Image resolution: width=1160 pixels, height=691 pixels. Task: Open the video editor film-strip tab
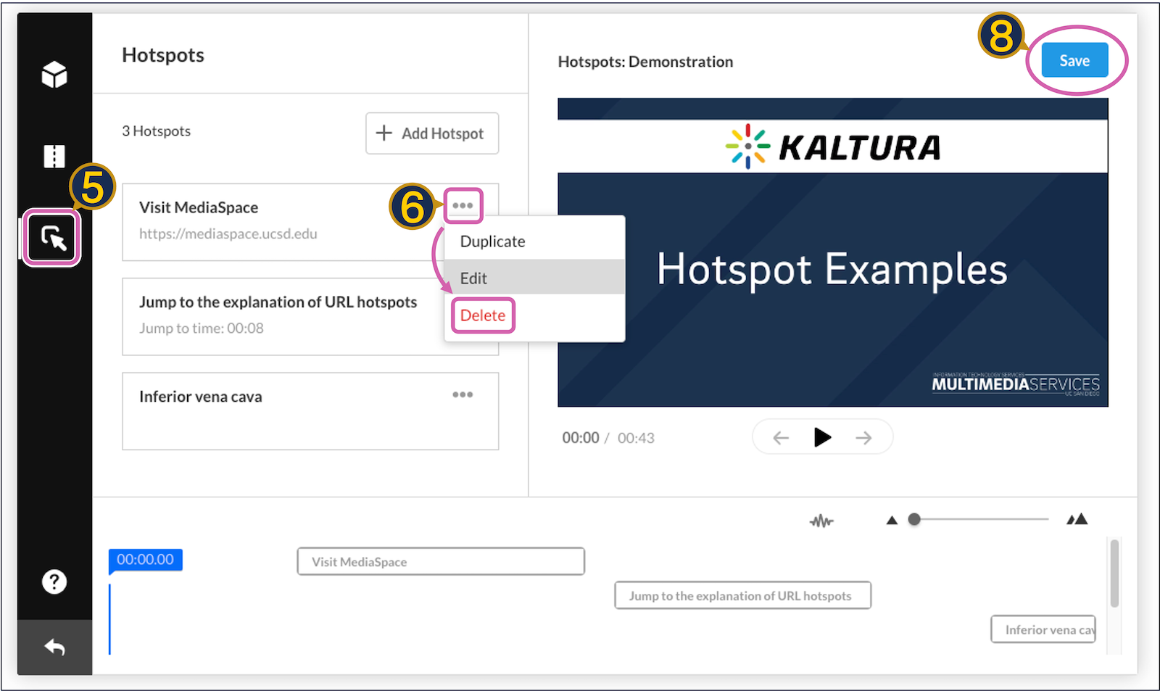point(54,156)
